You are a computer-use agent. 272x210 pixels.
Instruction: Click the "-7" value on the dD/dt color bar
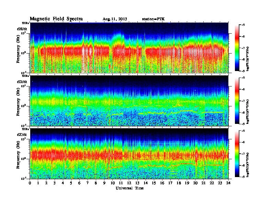pos(243,101)
